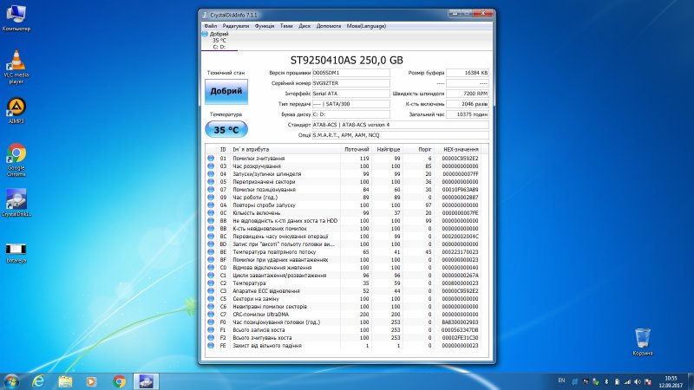Click status circle for attribute 01 row
This screenshot has height=390, width=694.
[x=210, y=159]
